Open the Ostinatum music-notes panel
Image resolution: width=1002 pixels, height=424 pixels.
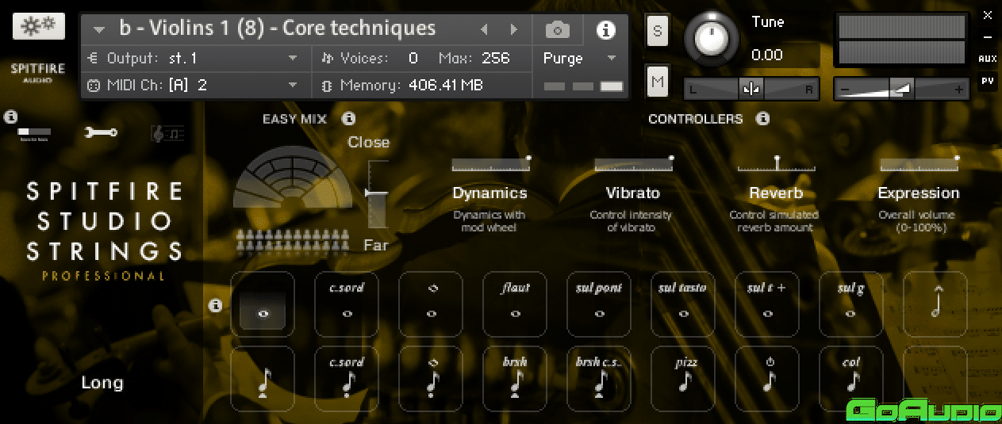point(167,133)
